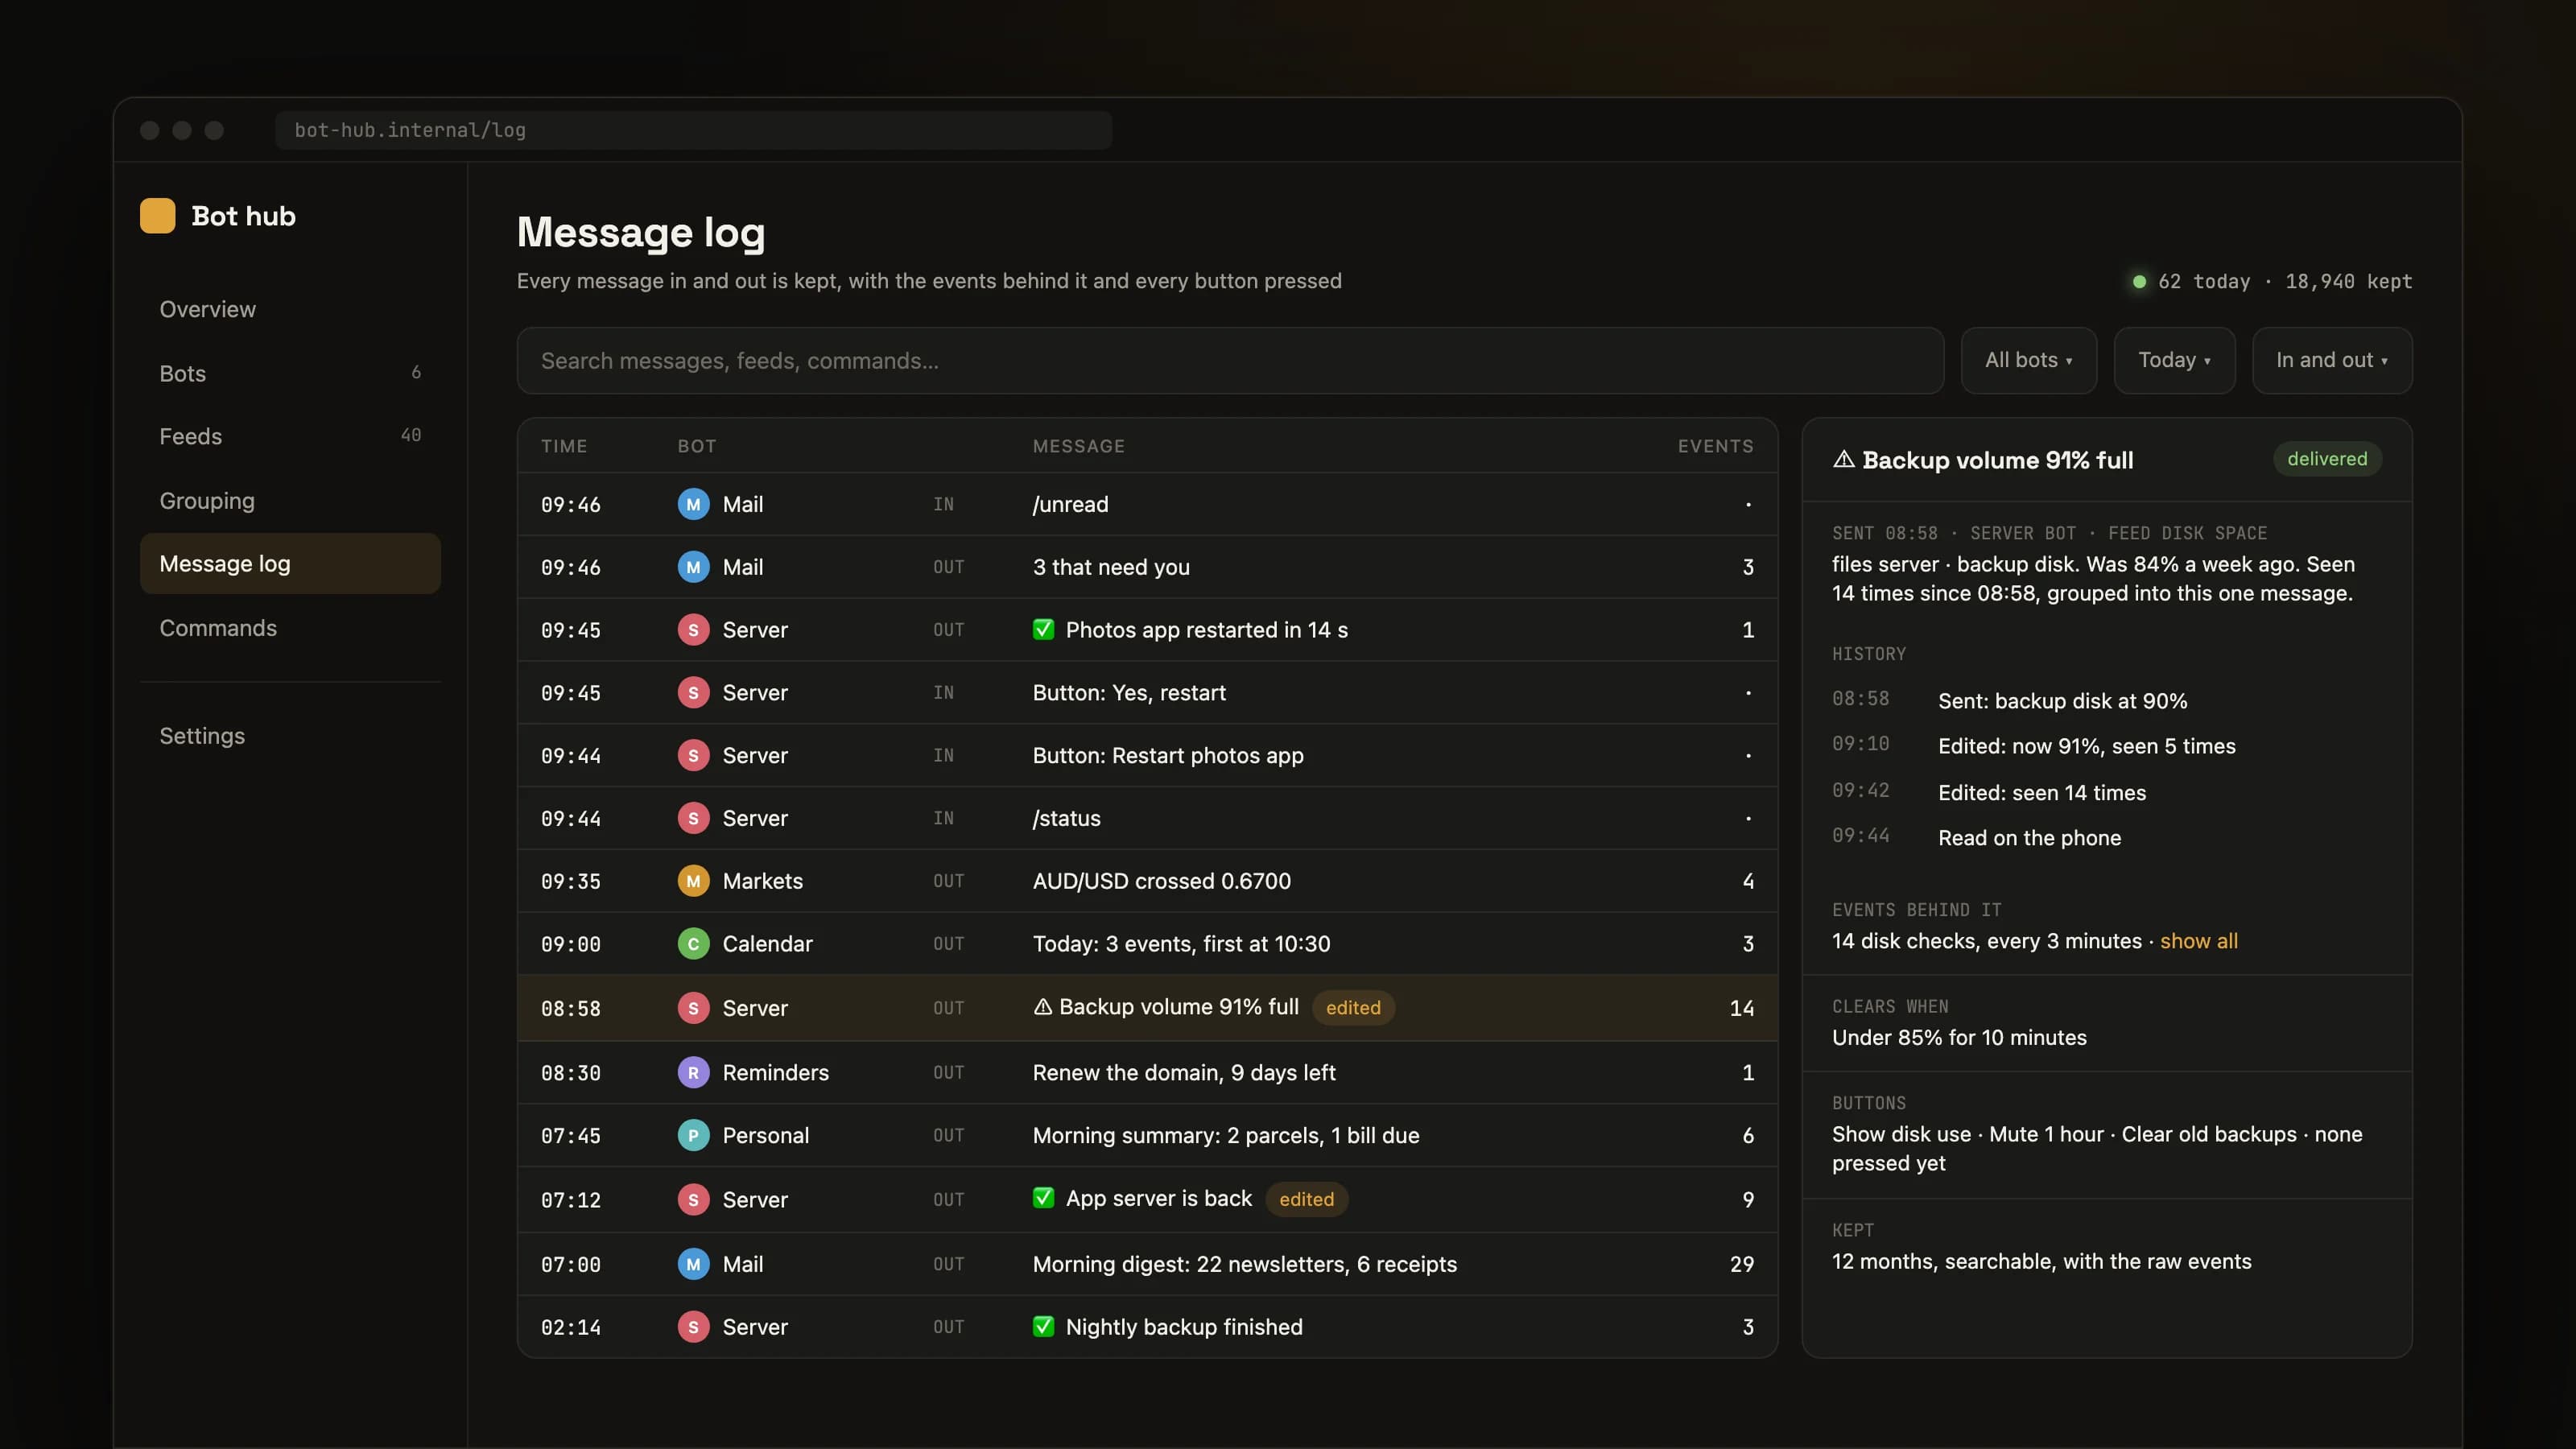The width and height of the screenshot is (2576, 1449).
Task: Click history entry 'Read on the phone'
Action: click(x=2029, y=838)
